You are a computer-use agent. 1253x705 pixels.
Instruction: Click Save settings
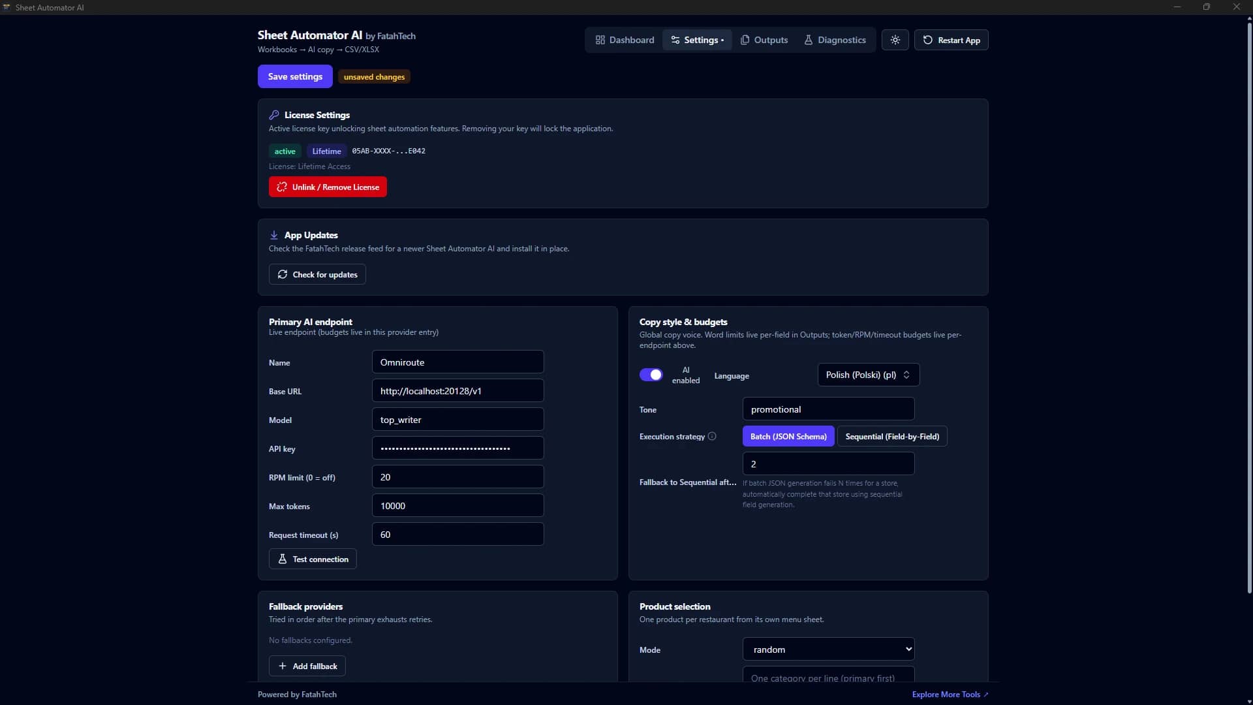295,76
